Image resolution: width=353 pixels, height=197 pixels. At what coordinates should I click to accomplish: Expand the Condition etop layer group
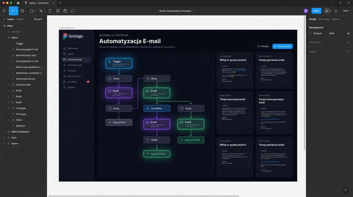click(x=8, y=85)
